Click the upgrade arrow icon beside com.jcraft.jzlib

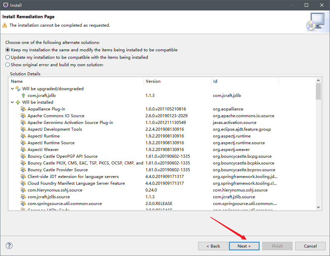[x=23, y=96]
